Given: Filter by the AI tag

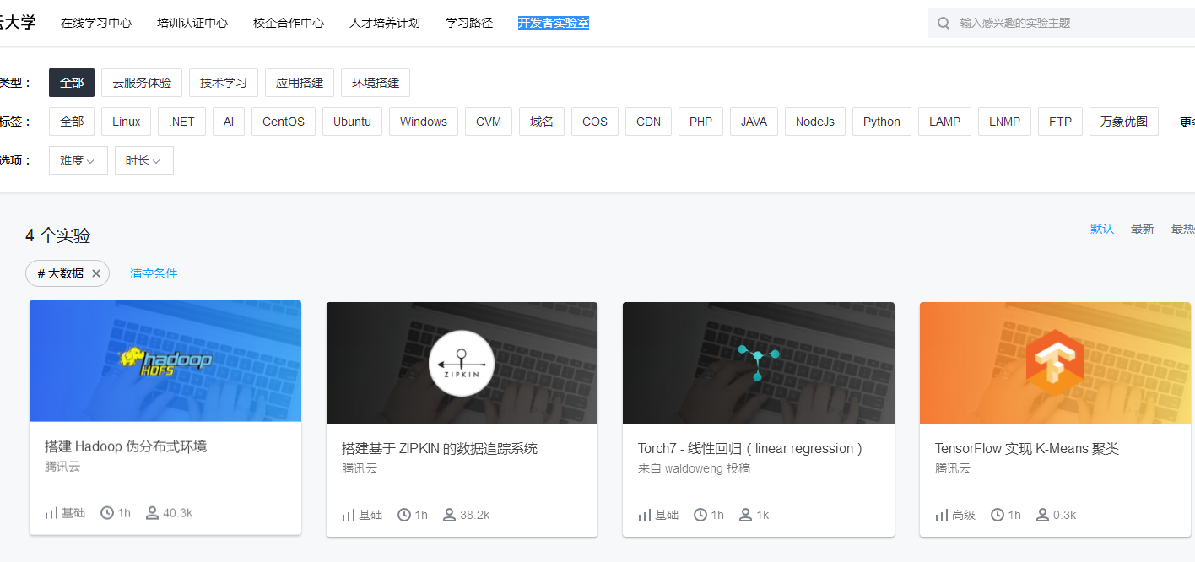Looking at the screenshot, I should pyautogui.click(x=229, y=122).
